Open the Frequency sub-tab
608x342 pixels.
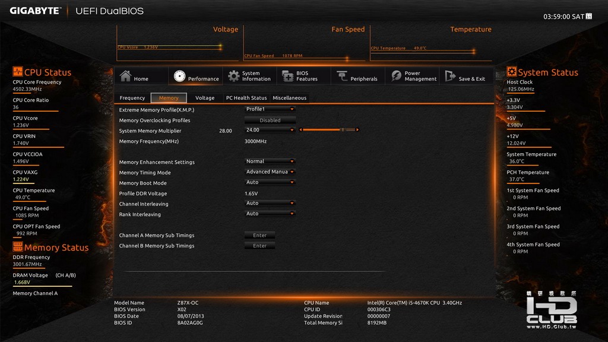(x=132, y=98)
